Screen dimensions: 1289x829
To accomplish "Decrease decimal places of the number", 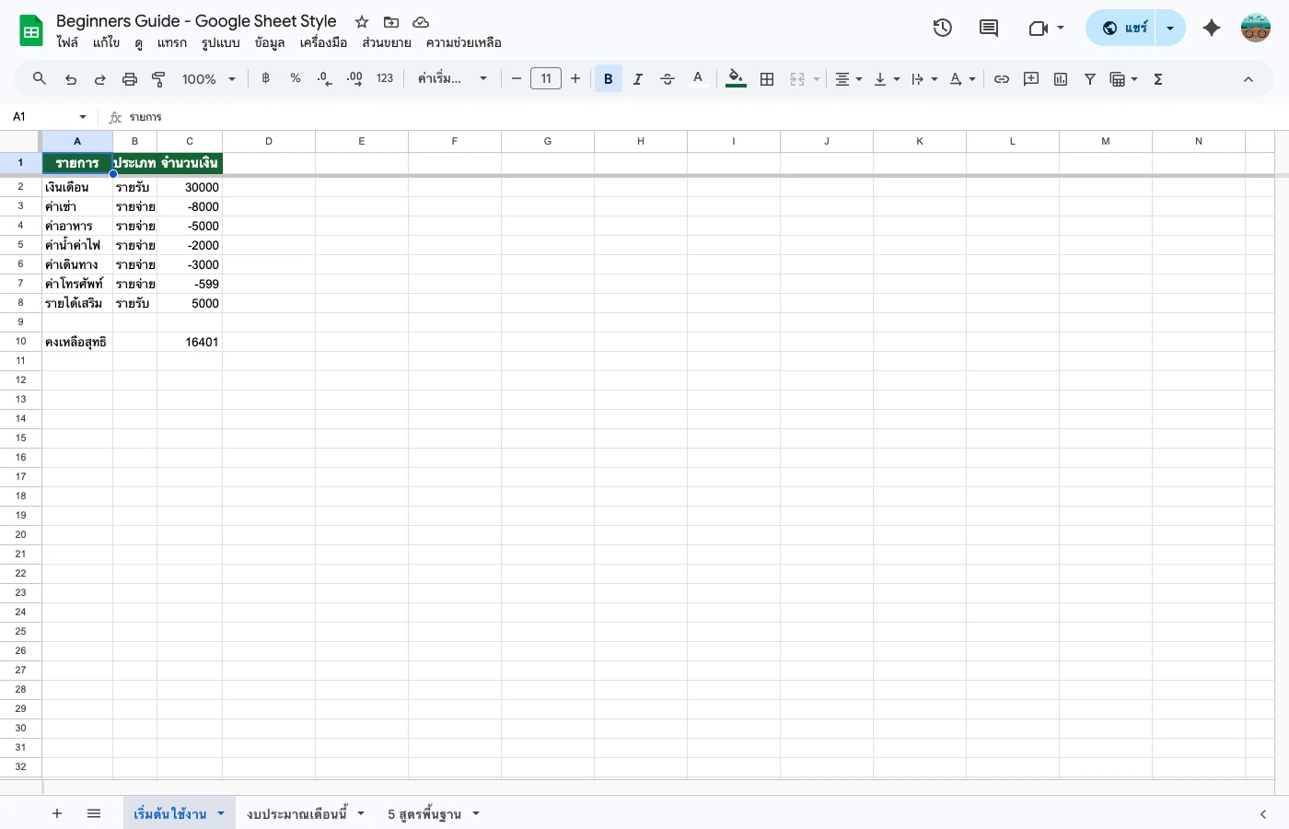I will 324,78.
